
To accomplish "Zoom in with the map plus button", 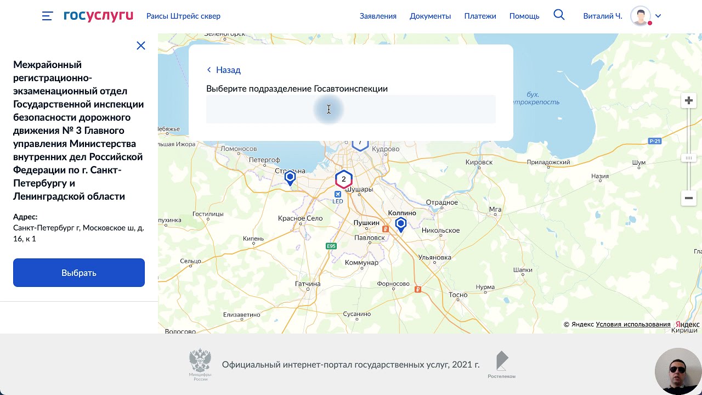I will tap(689, 101).
